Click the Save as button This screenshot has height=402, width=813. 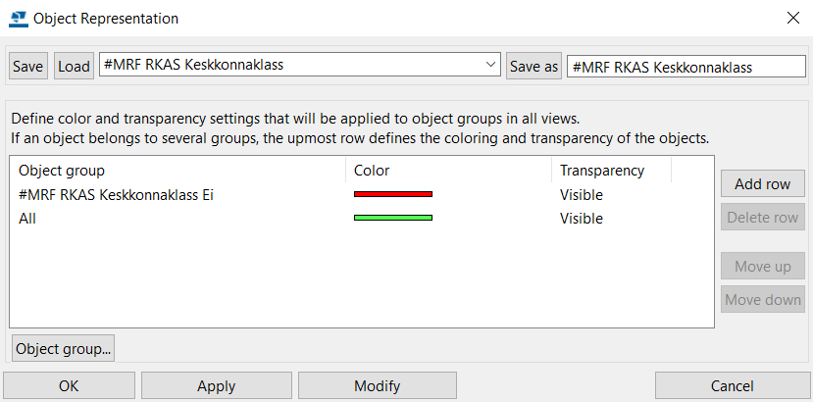(x=534, y=66)
